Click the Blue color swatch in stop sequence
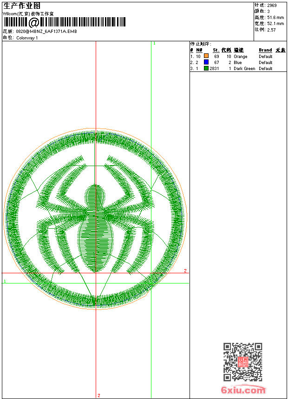The image size is (288, 399). click(206, 62)
